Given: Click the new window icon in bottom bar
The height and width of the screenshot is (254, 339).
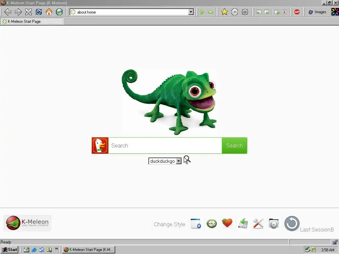Looking at the screenshot, I should pos(196,224).
